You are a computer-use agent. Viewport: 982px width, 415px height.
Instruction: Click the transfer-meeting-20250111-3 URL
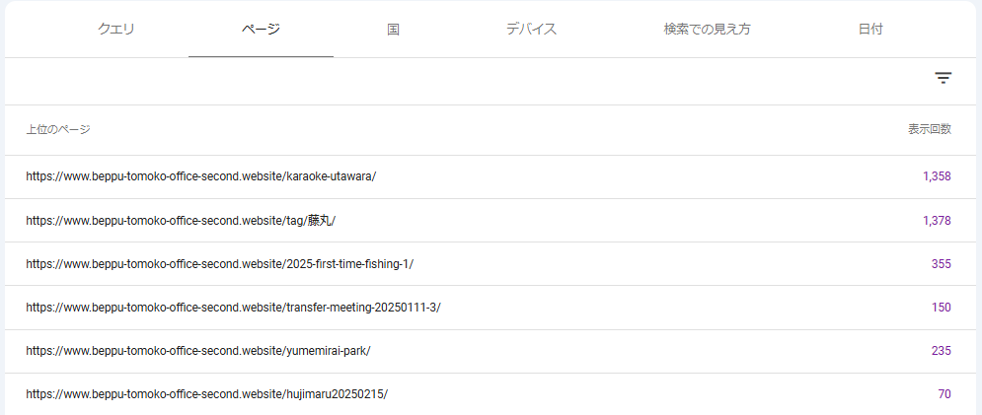click(233, 308)
